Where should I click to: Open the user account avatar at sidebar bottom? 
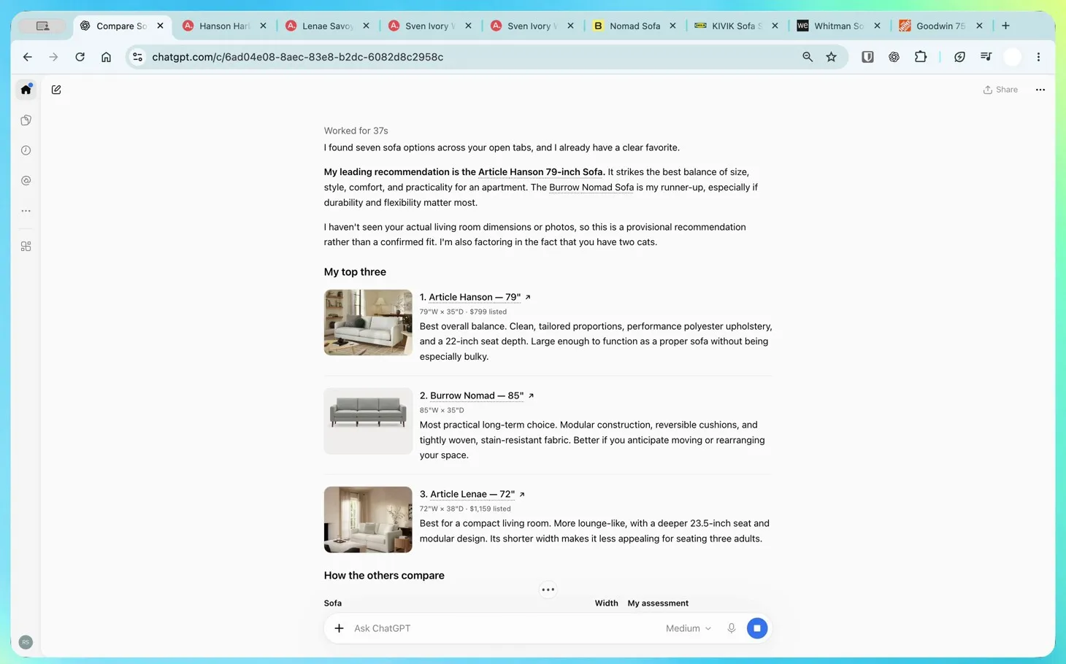tap(26, 642)
